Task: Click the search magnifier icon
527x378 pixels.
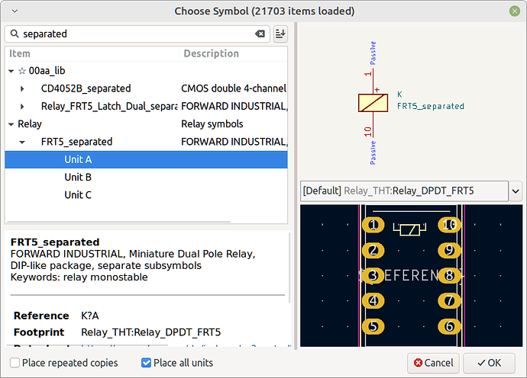Action: (15, 34)
